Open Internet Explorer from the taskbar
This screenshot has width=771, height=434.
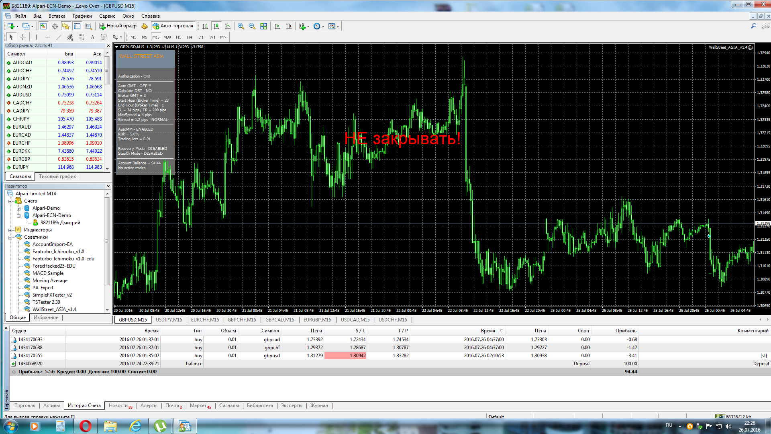(x=135, y=426)
